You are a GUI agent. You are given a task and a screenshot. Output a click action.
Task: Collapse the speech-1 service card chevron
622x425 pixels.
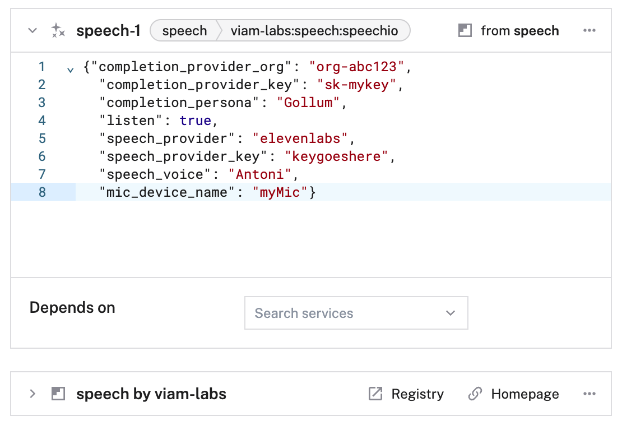(33, 31)
